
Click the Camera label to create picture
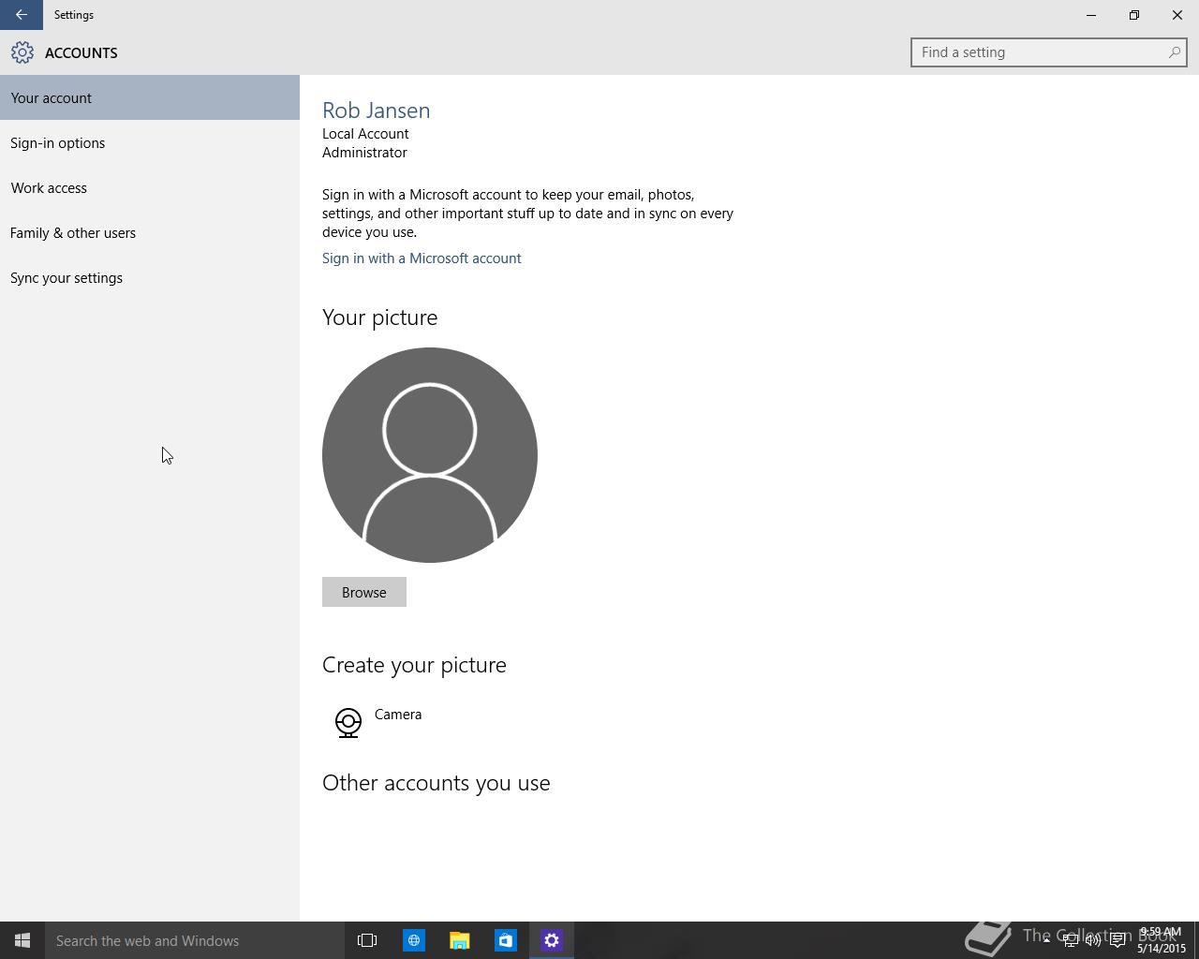[398, 715]
